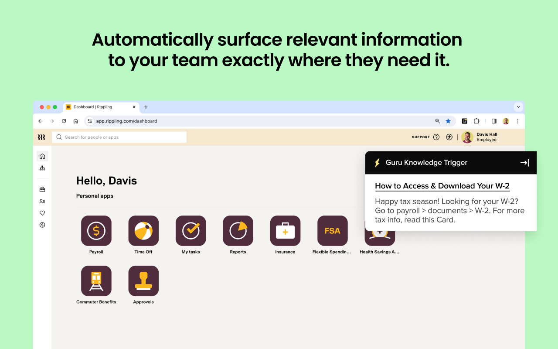Click Davis Hall's profile avatar
This screenshot has width=558, height=349.
pyautogui.click(x=467, y=137)
